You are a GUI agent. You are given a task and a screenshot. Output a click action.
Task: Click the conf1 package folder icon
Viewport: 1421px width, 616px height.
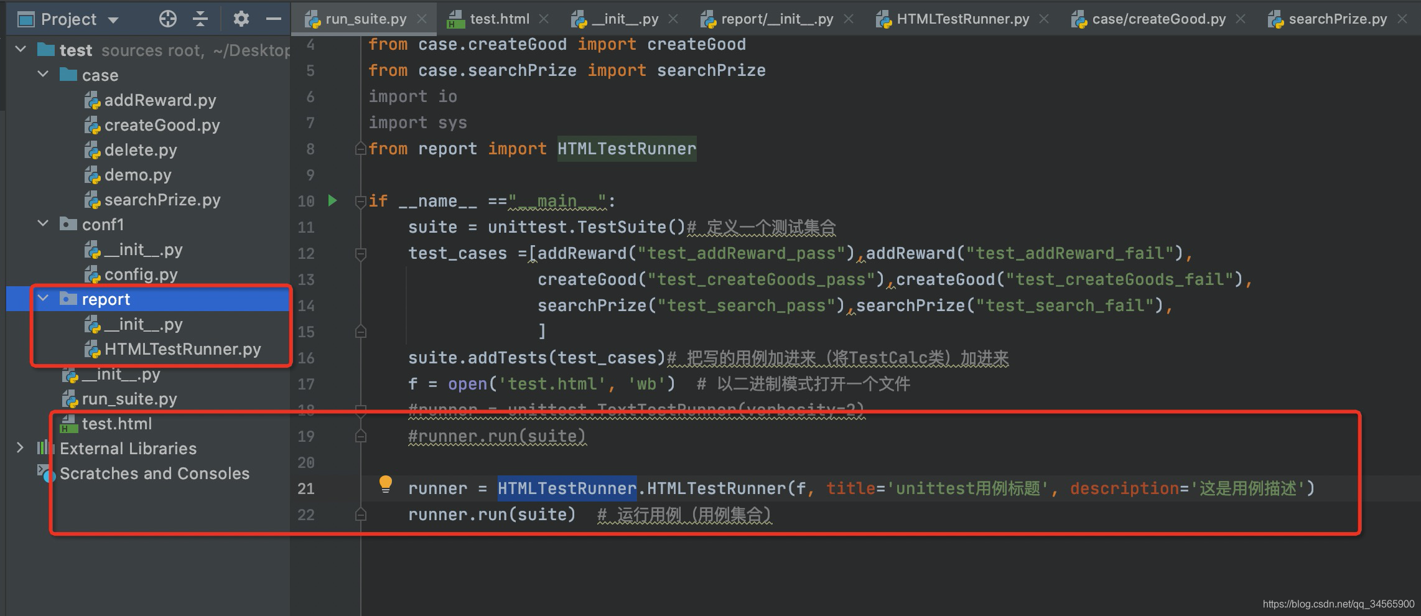tap(68, 224)
